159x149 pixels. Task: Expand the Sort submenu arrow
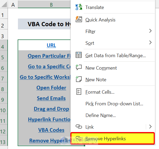click(150, 43)
